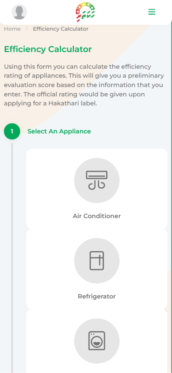
Task: Click the green Efficiency Calculator page heading
Action: [x=48, y=49]
